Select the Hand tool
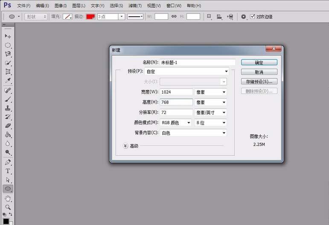 tap(8, 198)
